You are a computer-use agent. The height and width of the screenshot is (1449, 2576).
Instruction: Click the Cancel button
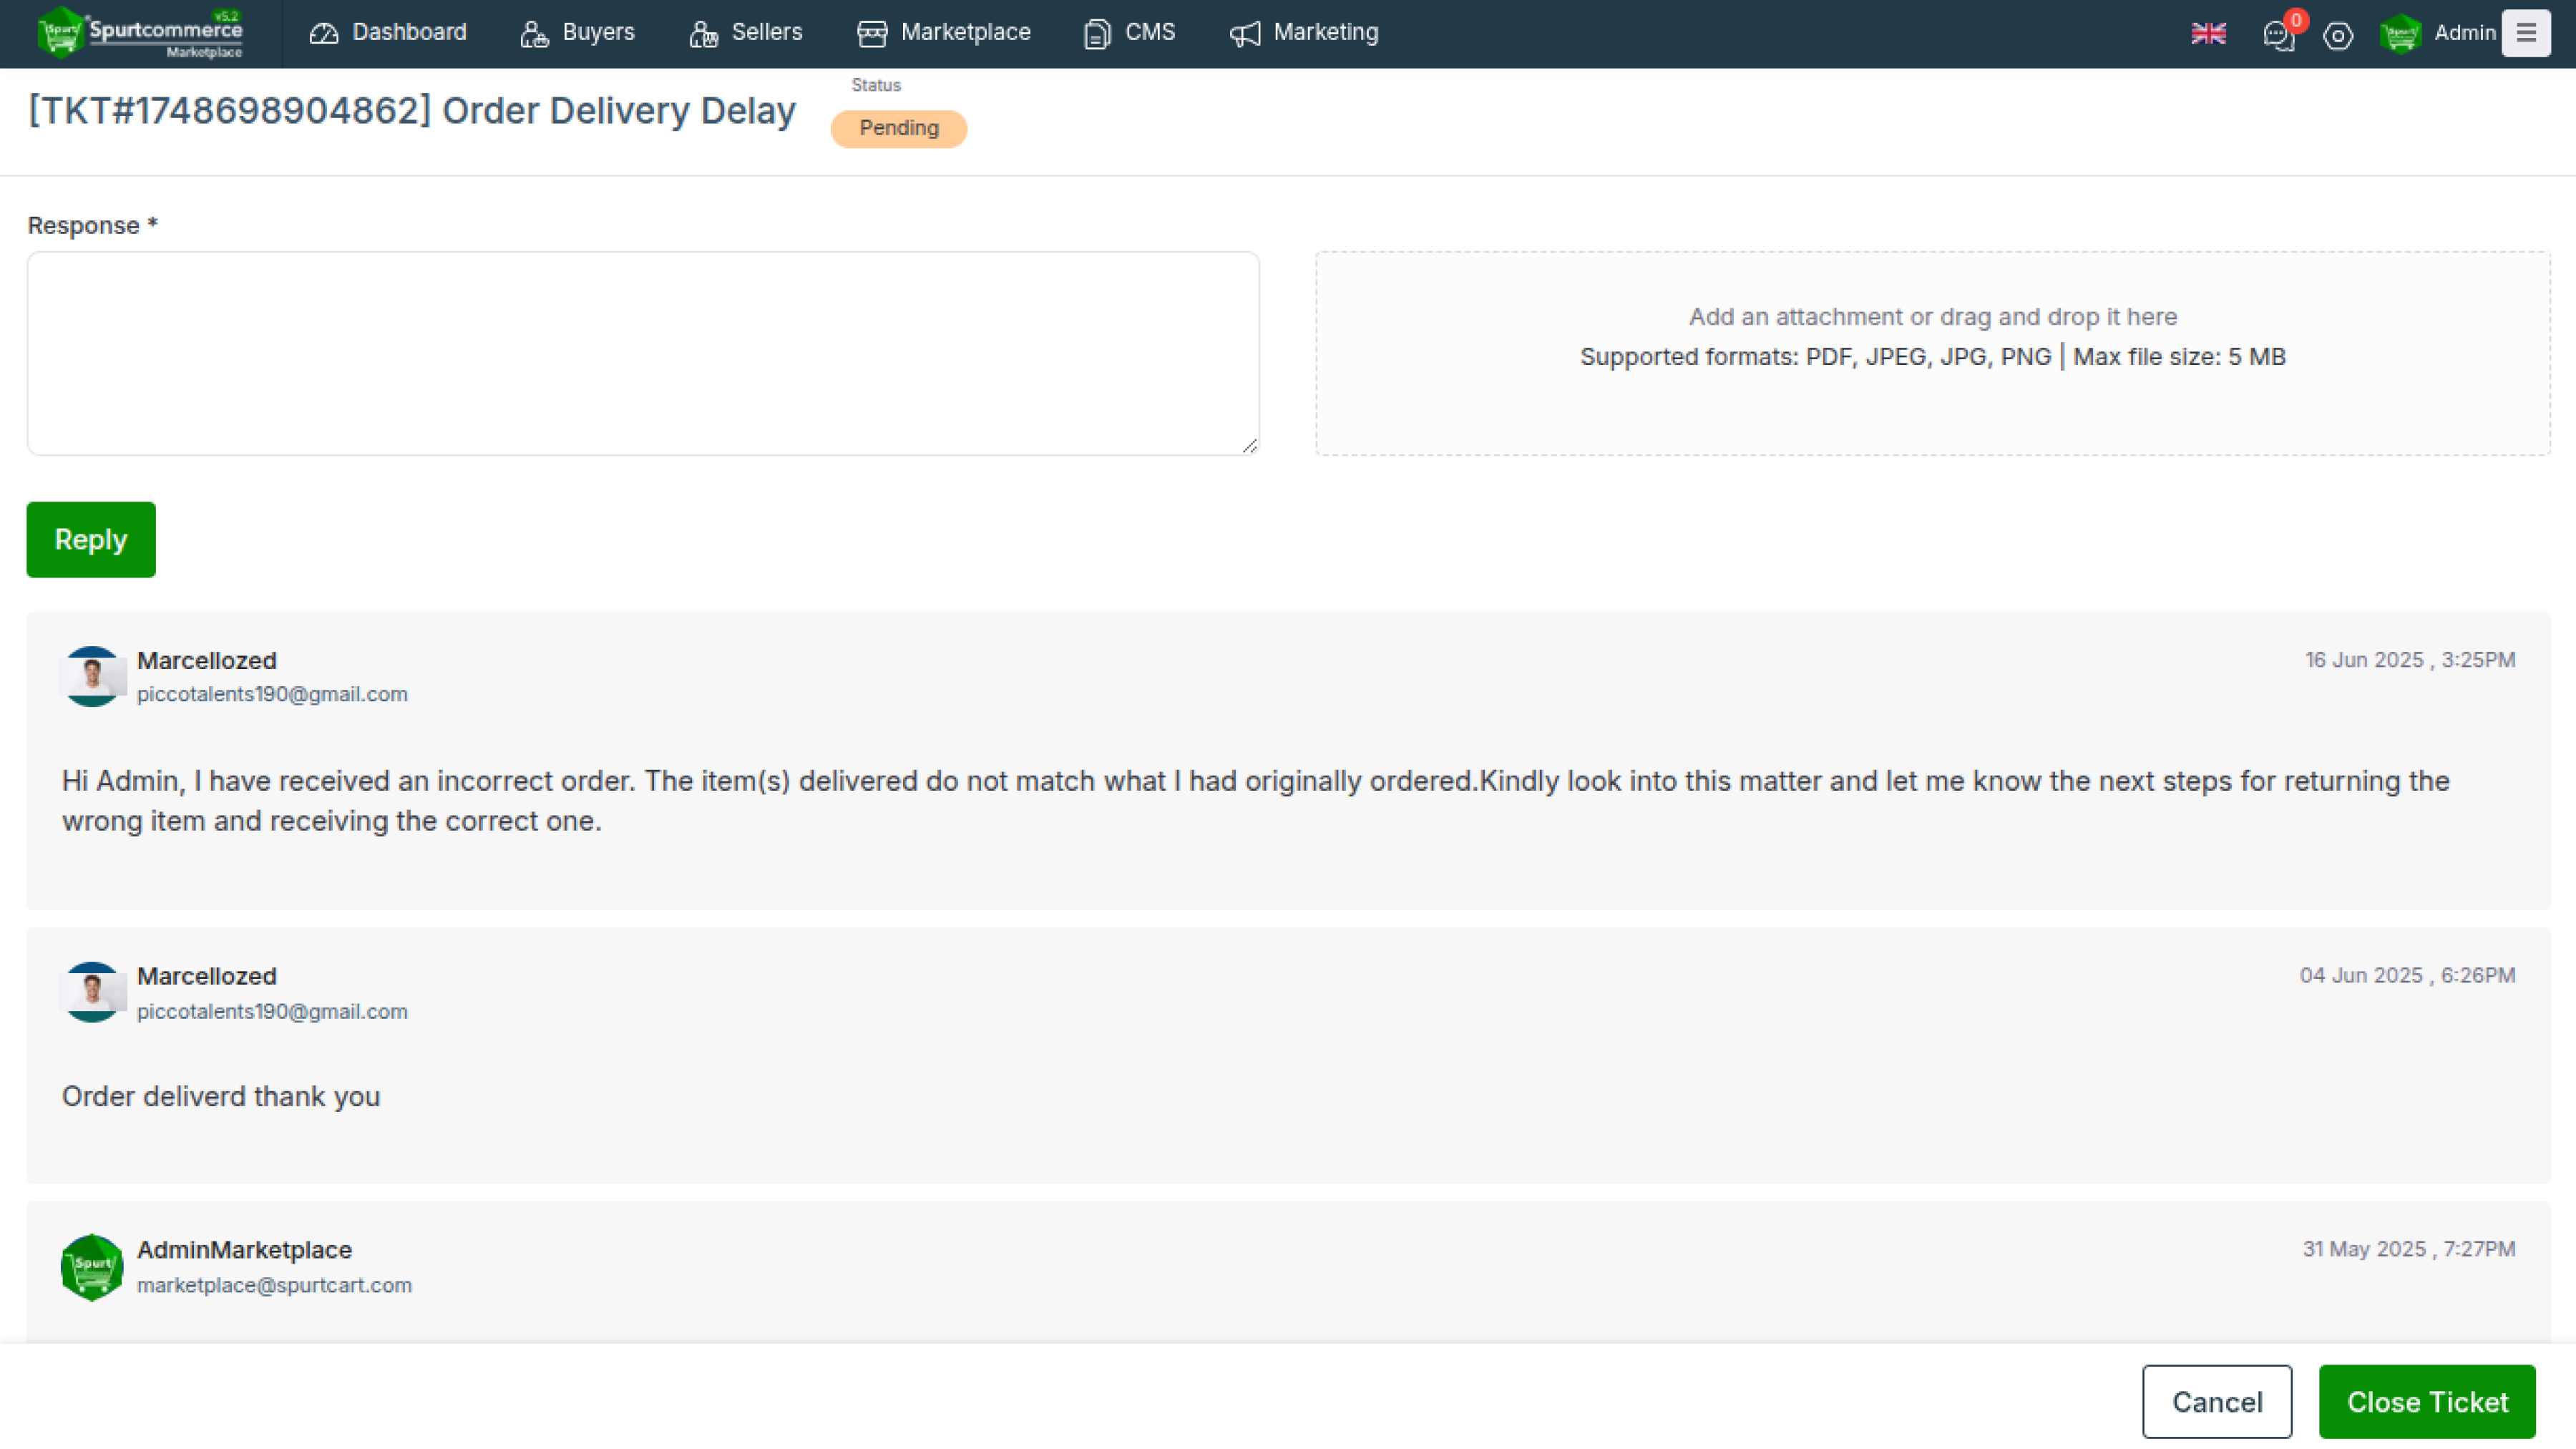click(2217, 1402)
